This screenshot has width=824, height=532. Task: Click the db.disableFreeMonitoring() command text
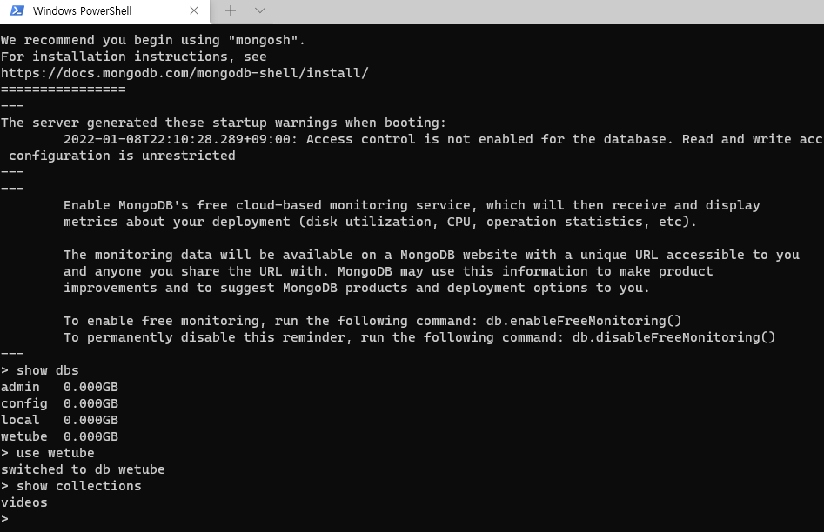click(673, 337)
